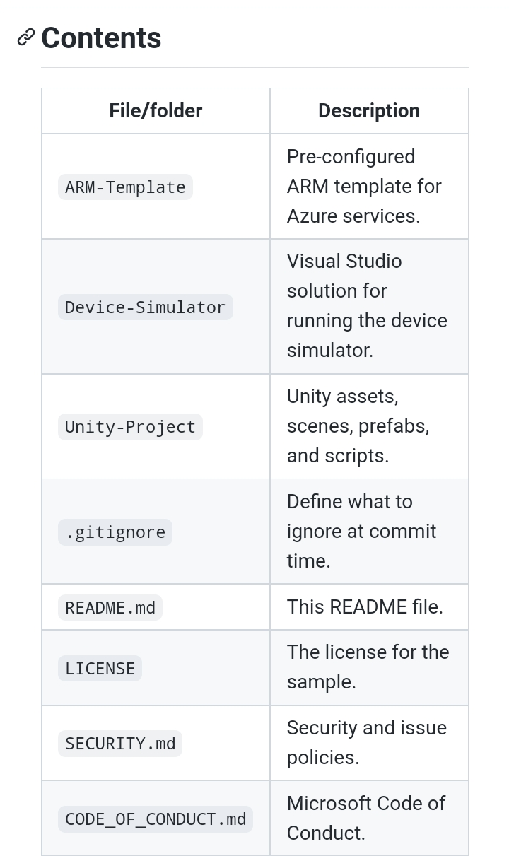Click the LICENSE code label

click(x=100, y=669)
